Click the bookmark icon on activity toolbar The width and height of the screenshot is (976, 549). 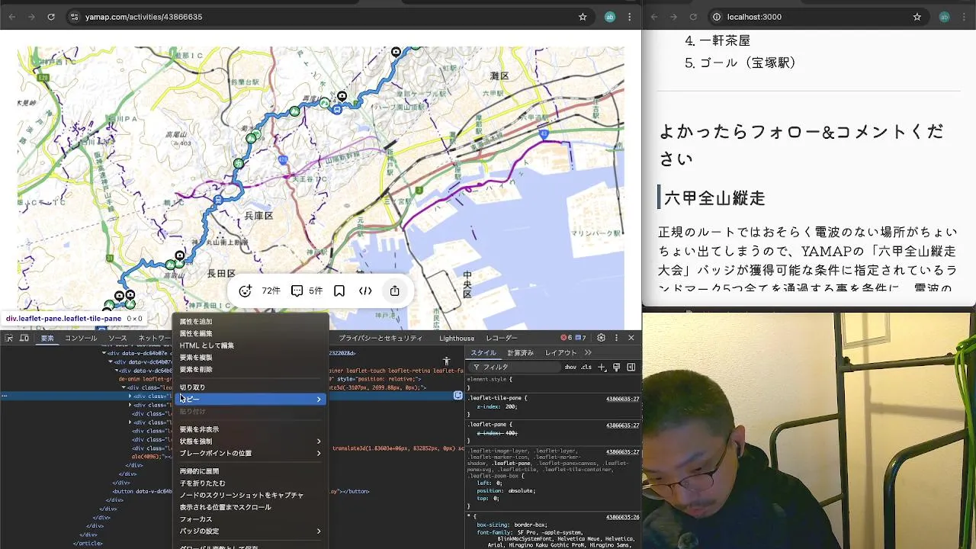click(x=339, y=291)
